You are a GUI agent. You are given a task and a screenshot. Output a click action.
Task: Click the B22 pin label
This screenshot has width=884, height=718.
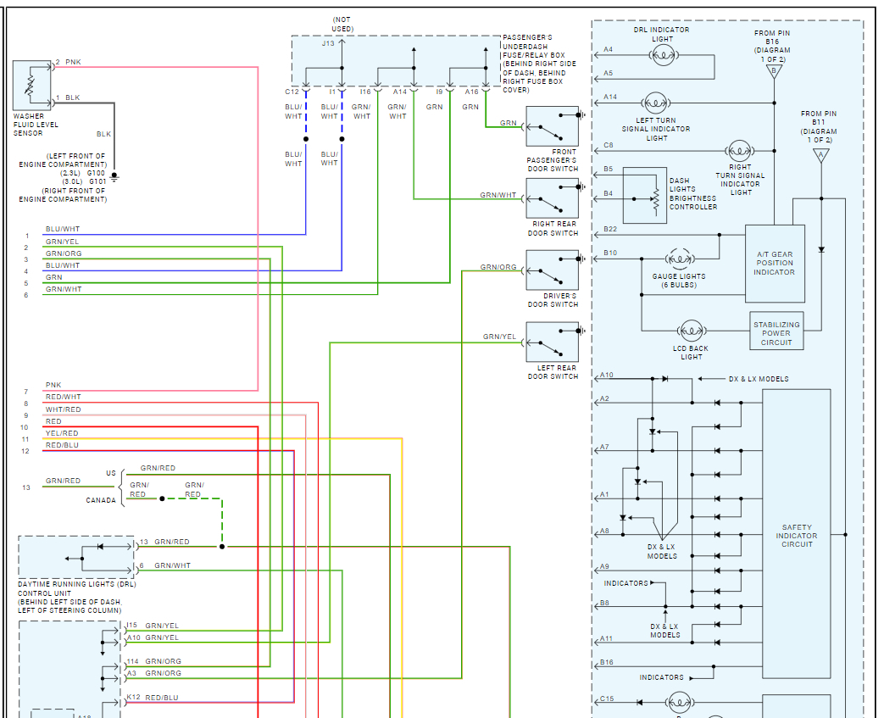610,229
